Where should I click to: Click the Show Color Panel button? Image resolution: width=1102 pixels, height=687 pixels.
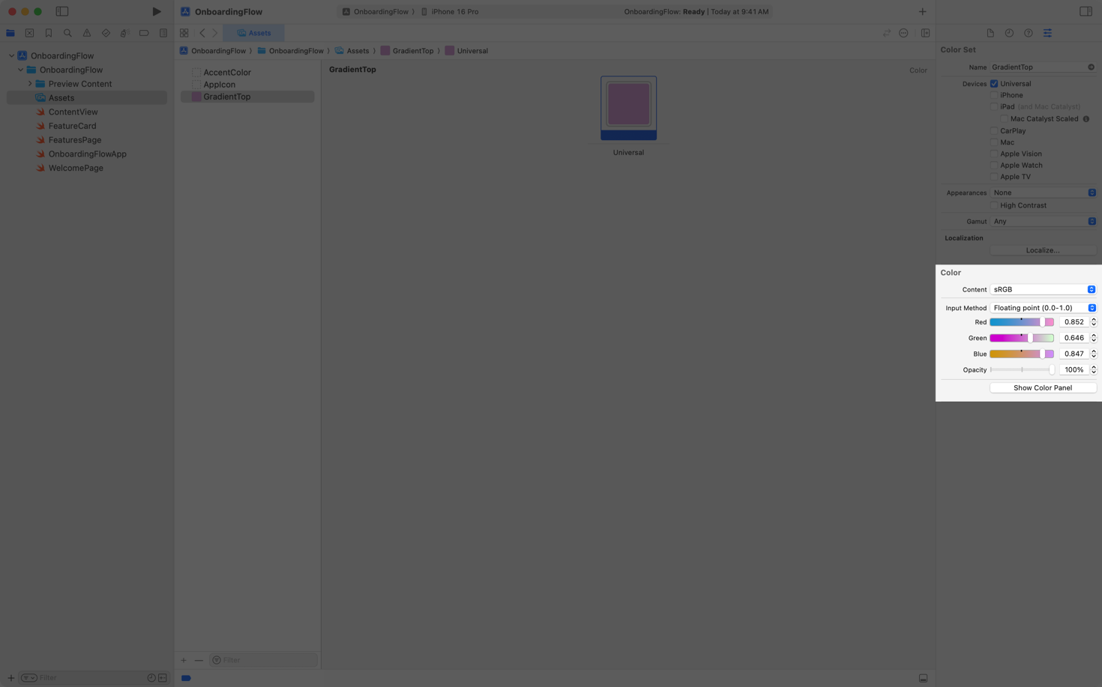click(1043, 387)
